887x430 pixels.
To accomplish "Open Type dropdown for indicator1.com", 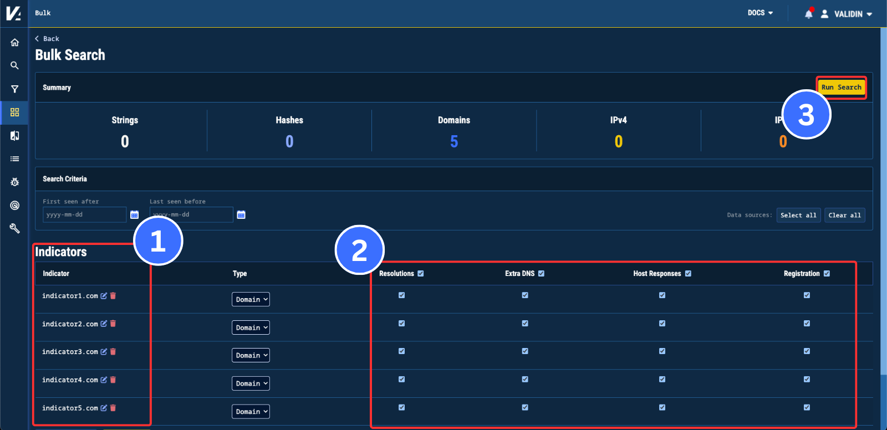I will [x=251, y=299].
